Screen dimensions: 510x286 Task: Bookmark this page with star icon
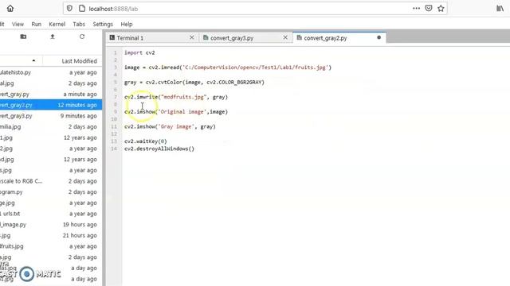point(441,9)
